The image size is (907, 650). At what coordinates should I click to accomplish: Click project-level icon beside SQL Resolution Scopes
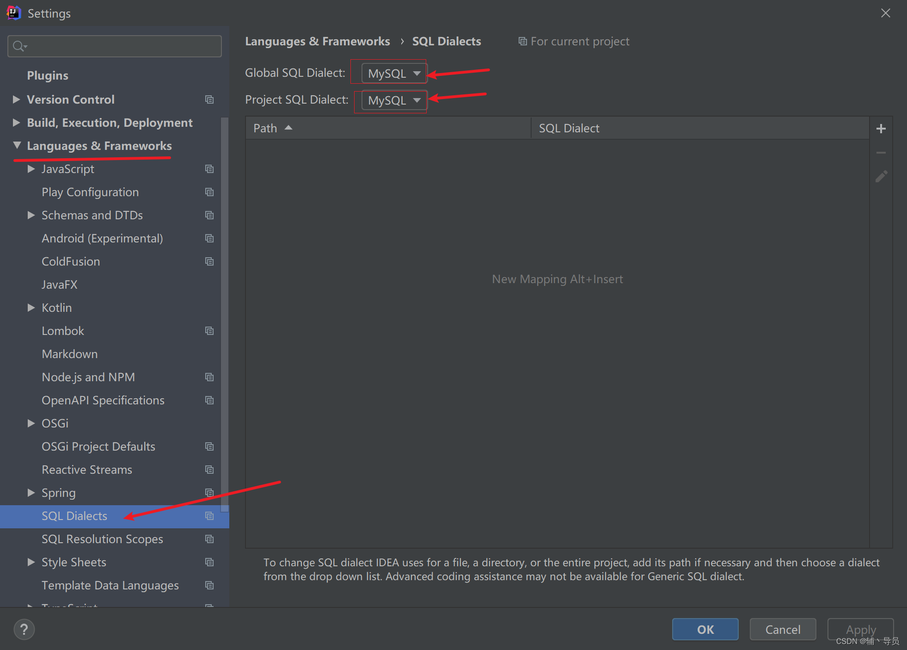(209, 539)
